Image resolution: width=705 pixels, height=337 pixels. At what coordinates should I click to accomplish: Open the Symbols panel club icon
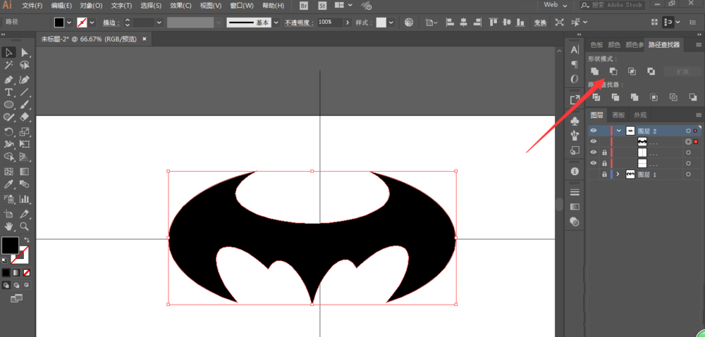[x=575, y=121]
